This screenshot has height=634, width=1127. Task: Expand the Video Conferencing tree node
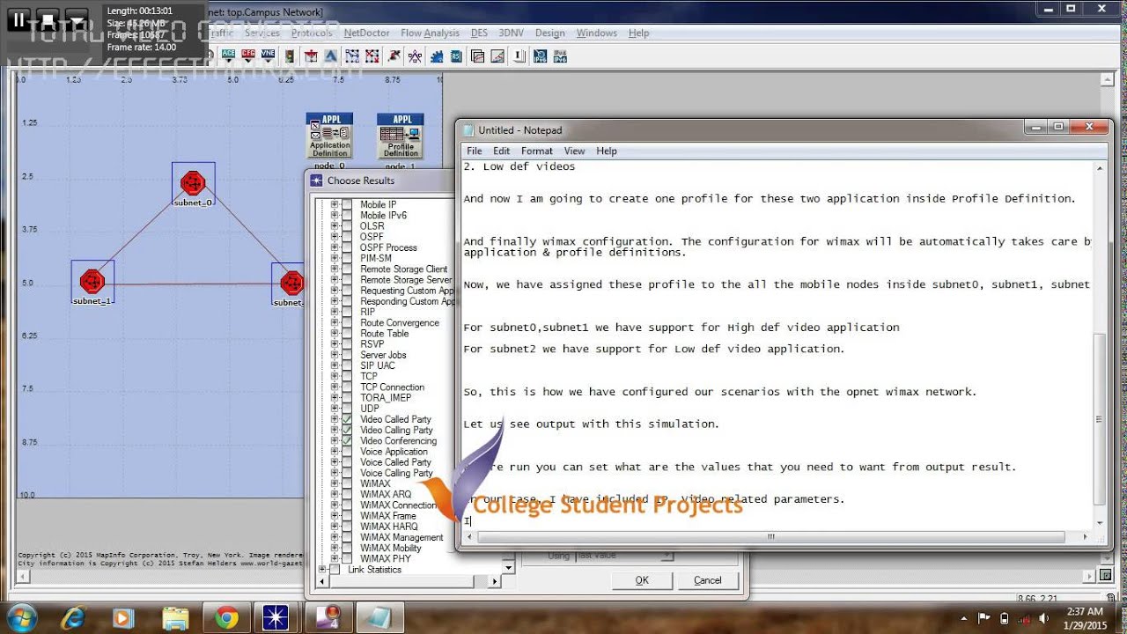click(335, 440)
